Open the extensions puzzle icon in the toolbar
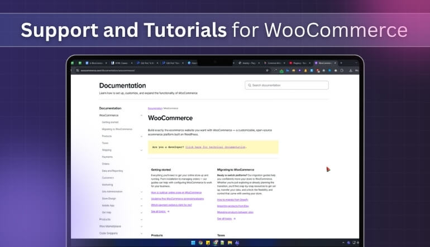Image resolution: width=430 pixels, height=247 pixels. tap(342, 70)
